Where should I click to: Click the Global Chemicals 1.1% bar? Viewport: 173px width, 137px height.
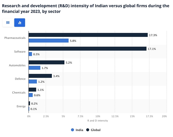point(32,90)
